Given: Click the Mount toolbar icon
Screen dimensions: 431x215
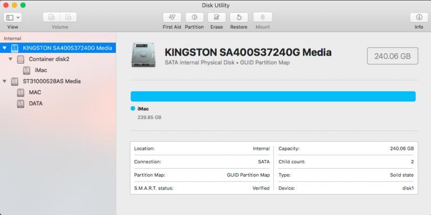Looking at the screenshot, I should pyautogui.click(x=262, y=17).
